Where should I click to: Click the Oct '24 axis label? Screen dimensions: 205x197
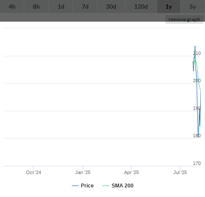(x=33, y=172)
